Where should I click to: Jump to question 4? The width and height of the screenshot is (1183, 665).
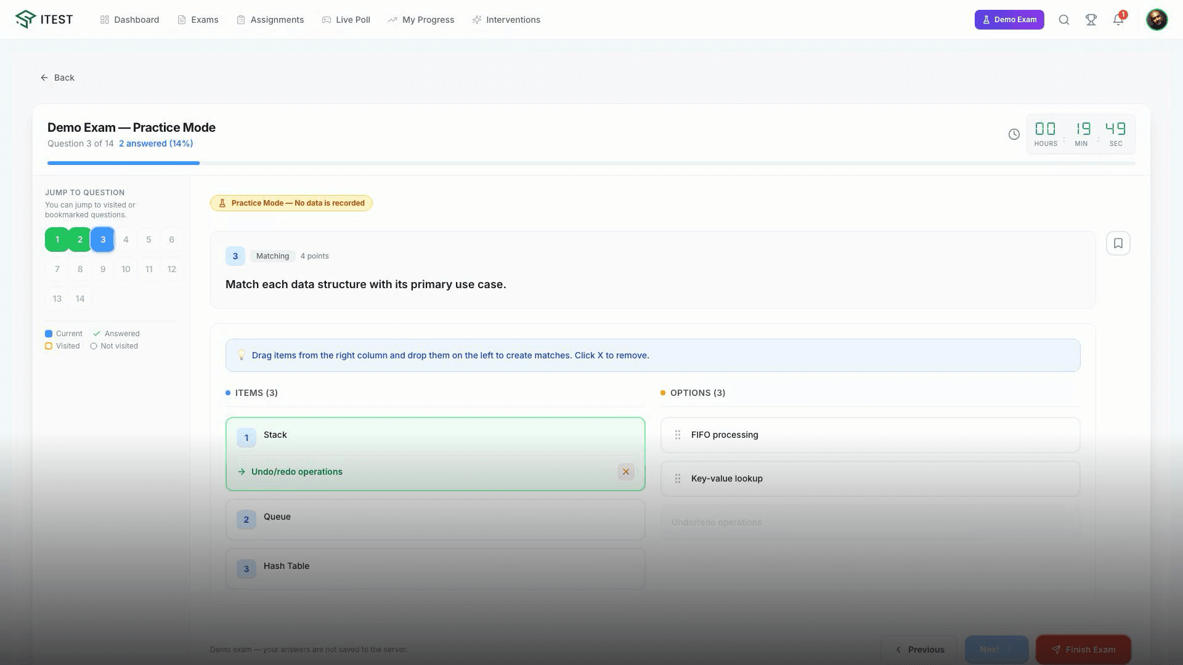pyautogui.click(x=126, y=240)
